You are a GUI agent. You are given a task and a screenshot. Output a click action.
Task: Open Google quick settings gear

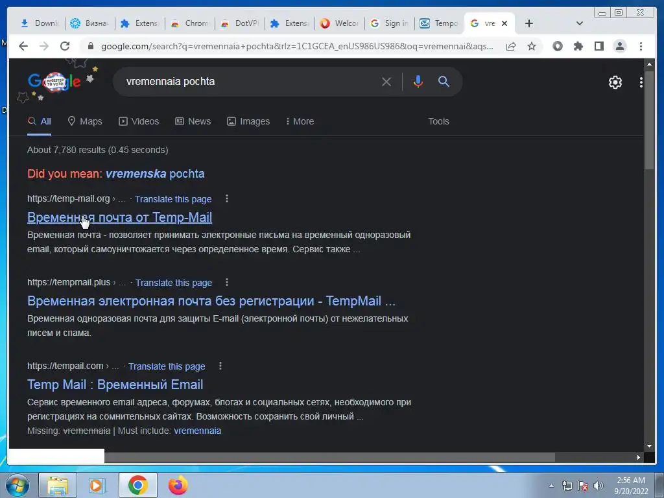coord(615,82)
